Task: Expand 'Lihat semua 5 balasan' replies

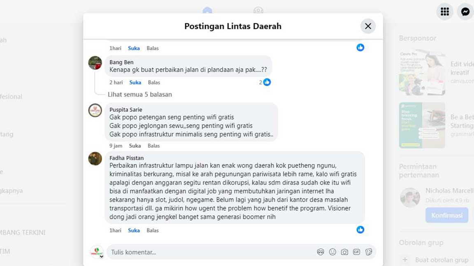Action: click(x=140, y=94)
